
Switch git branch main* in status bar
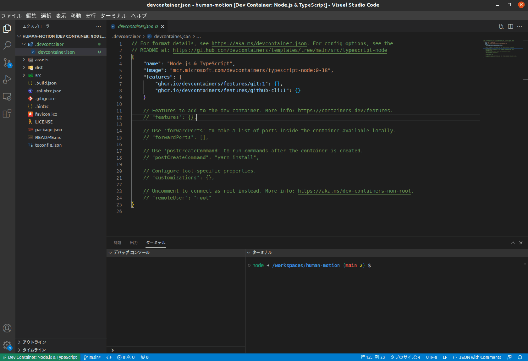(92, 357)
